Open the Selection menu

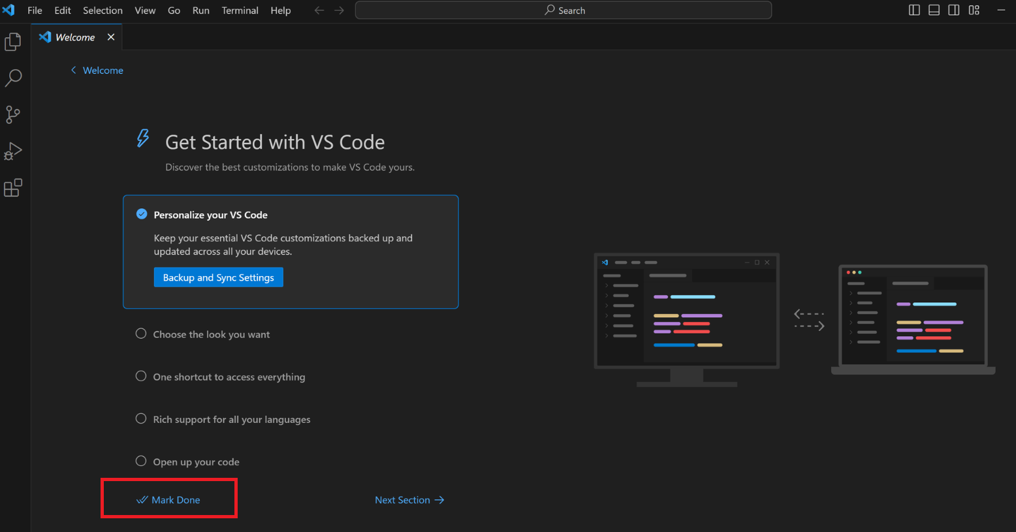103,10
